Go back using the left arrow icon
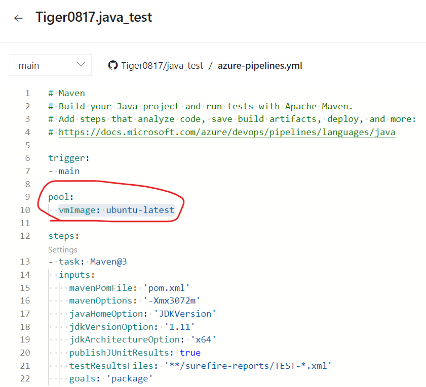This screenshot has width=426, height=387. [x=18, y=18]
